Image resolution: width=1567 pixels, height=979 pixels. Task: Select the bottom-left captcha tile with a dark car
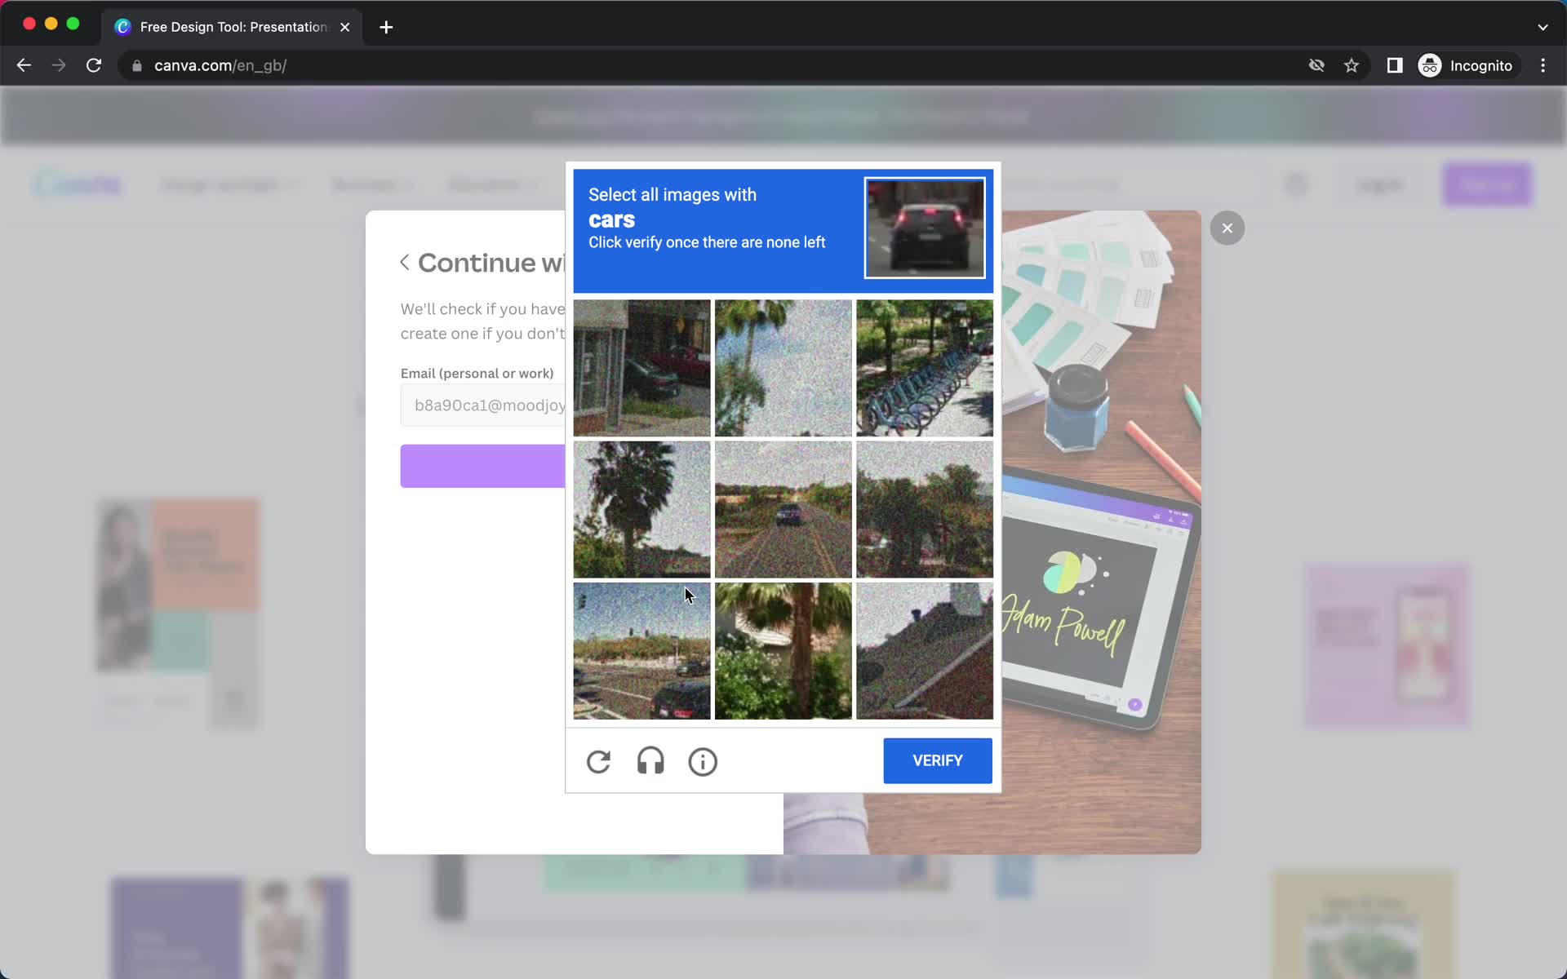point(641,650)
